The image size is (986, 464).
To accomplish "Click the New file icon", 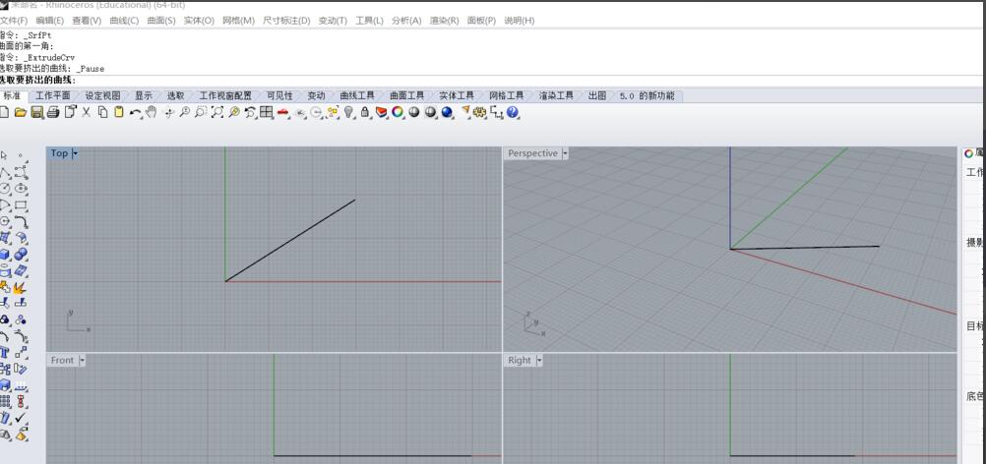I will point(4,112).
